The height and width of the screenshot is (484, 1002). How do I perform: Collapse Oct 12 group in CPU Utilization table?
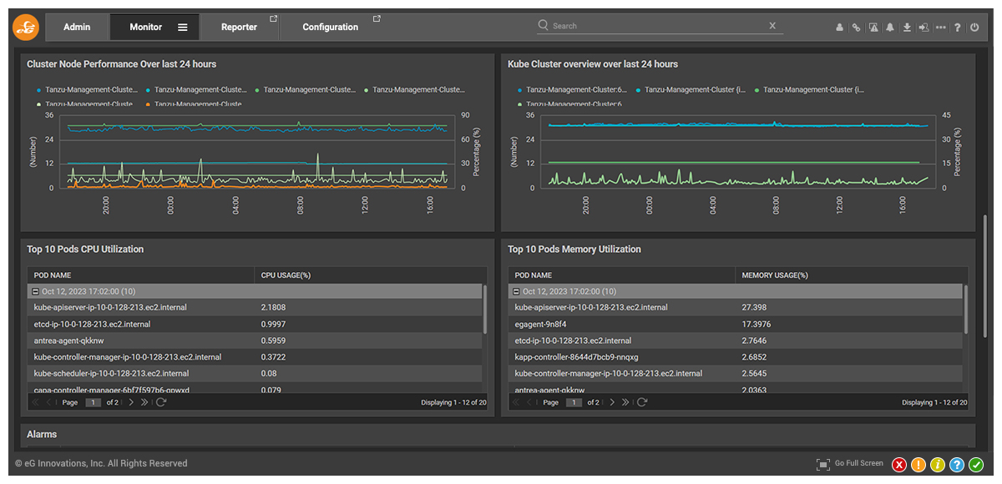click(x=35, y=291)
